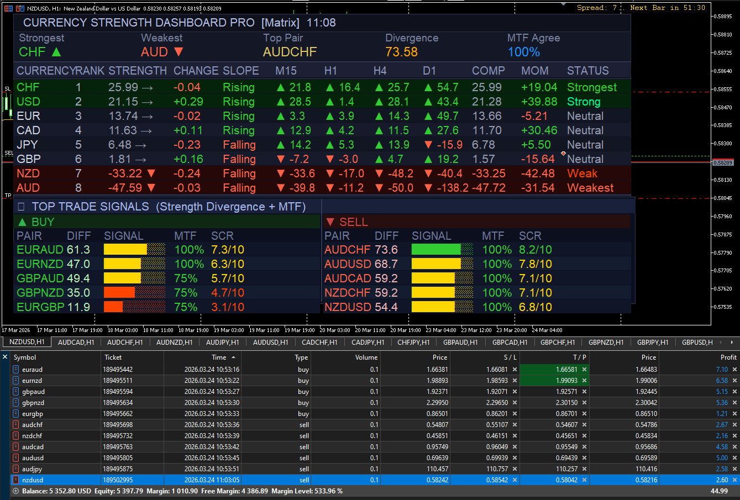Click the eurgbp position icon in the trade table

(16, 414)
